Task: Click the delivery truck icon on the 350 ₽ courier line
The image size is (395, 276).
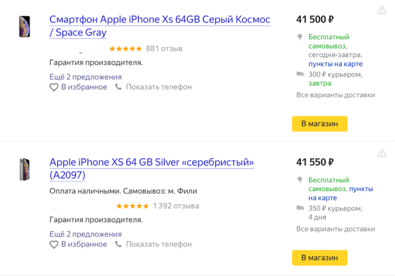Action: (300, 208)
